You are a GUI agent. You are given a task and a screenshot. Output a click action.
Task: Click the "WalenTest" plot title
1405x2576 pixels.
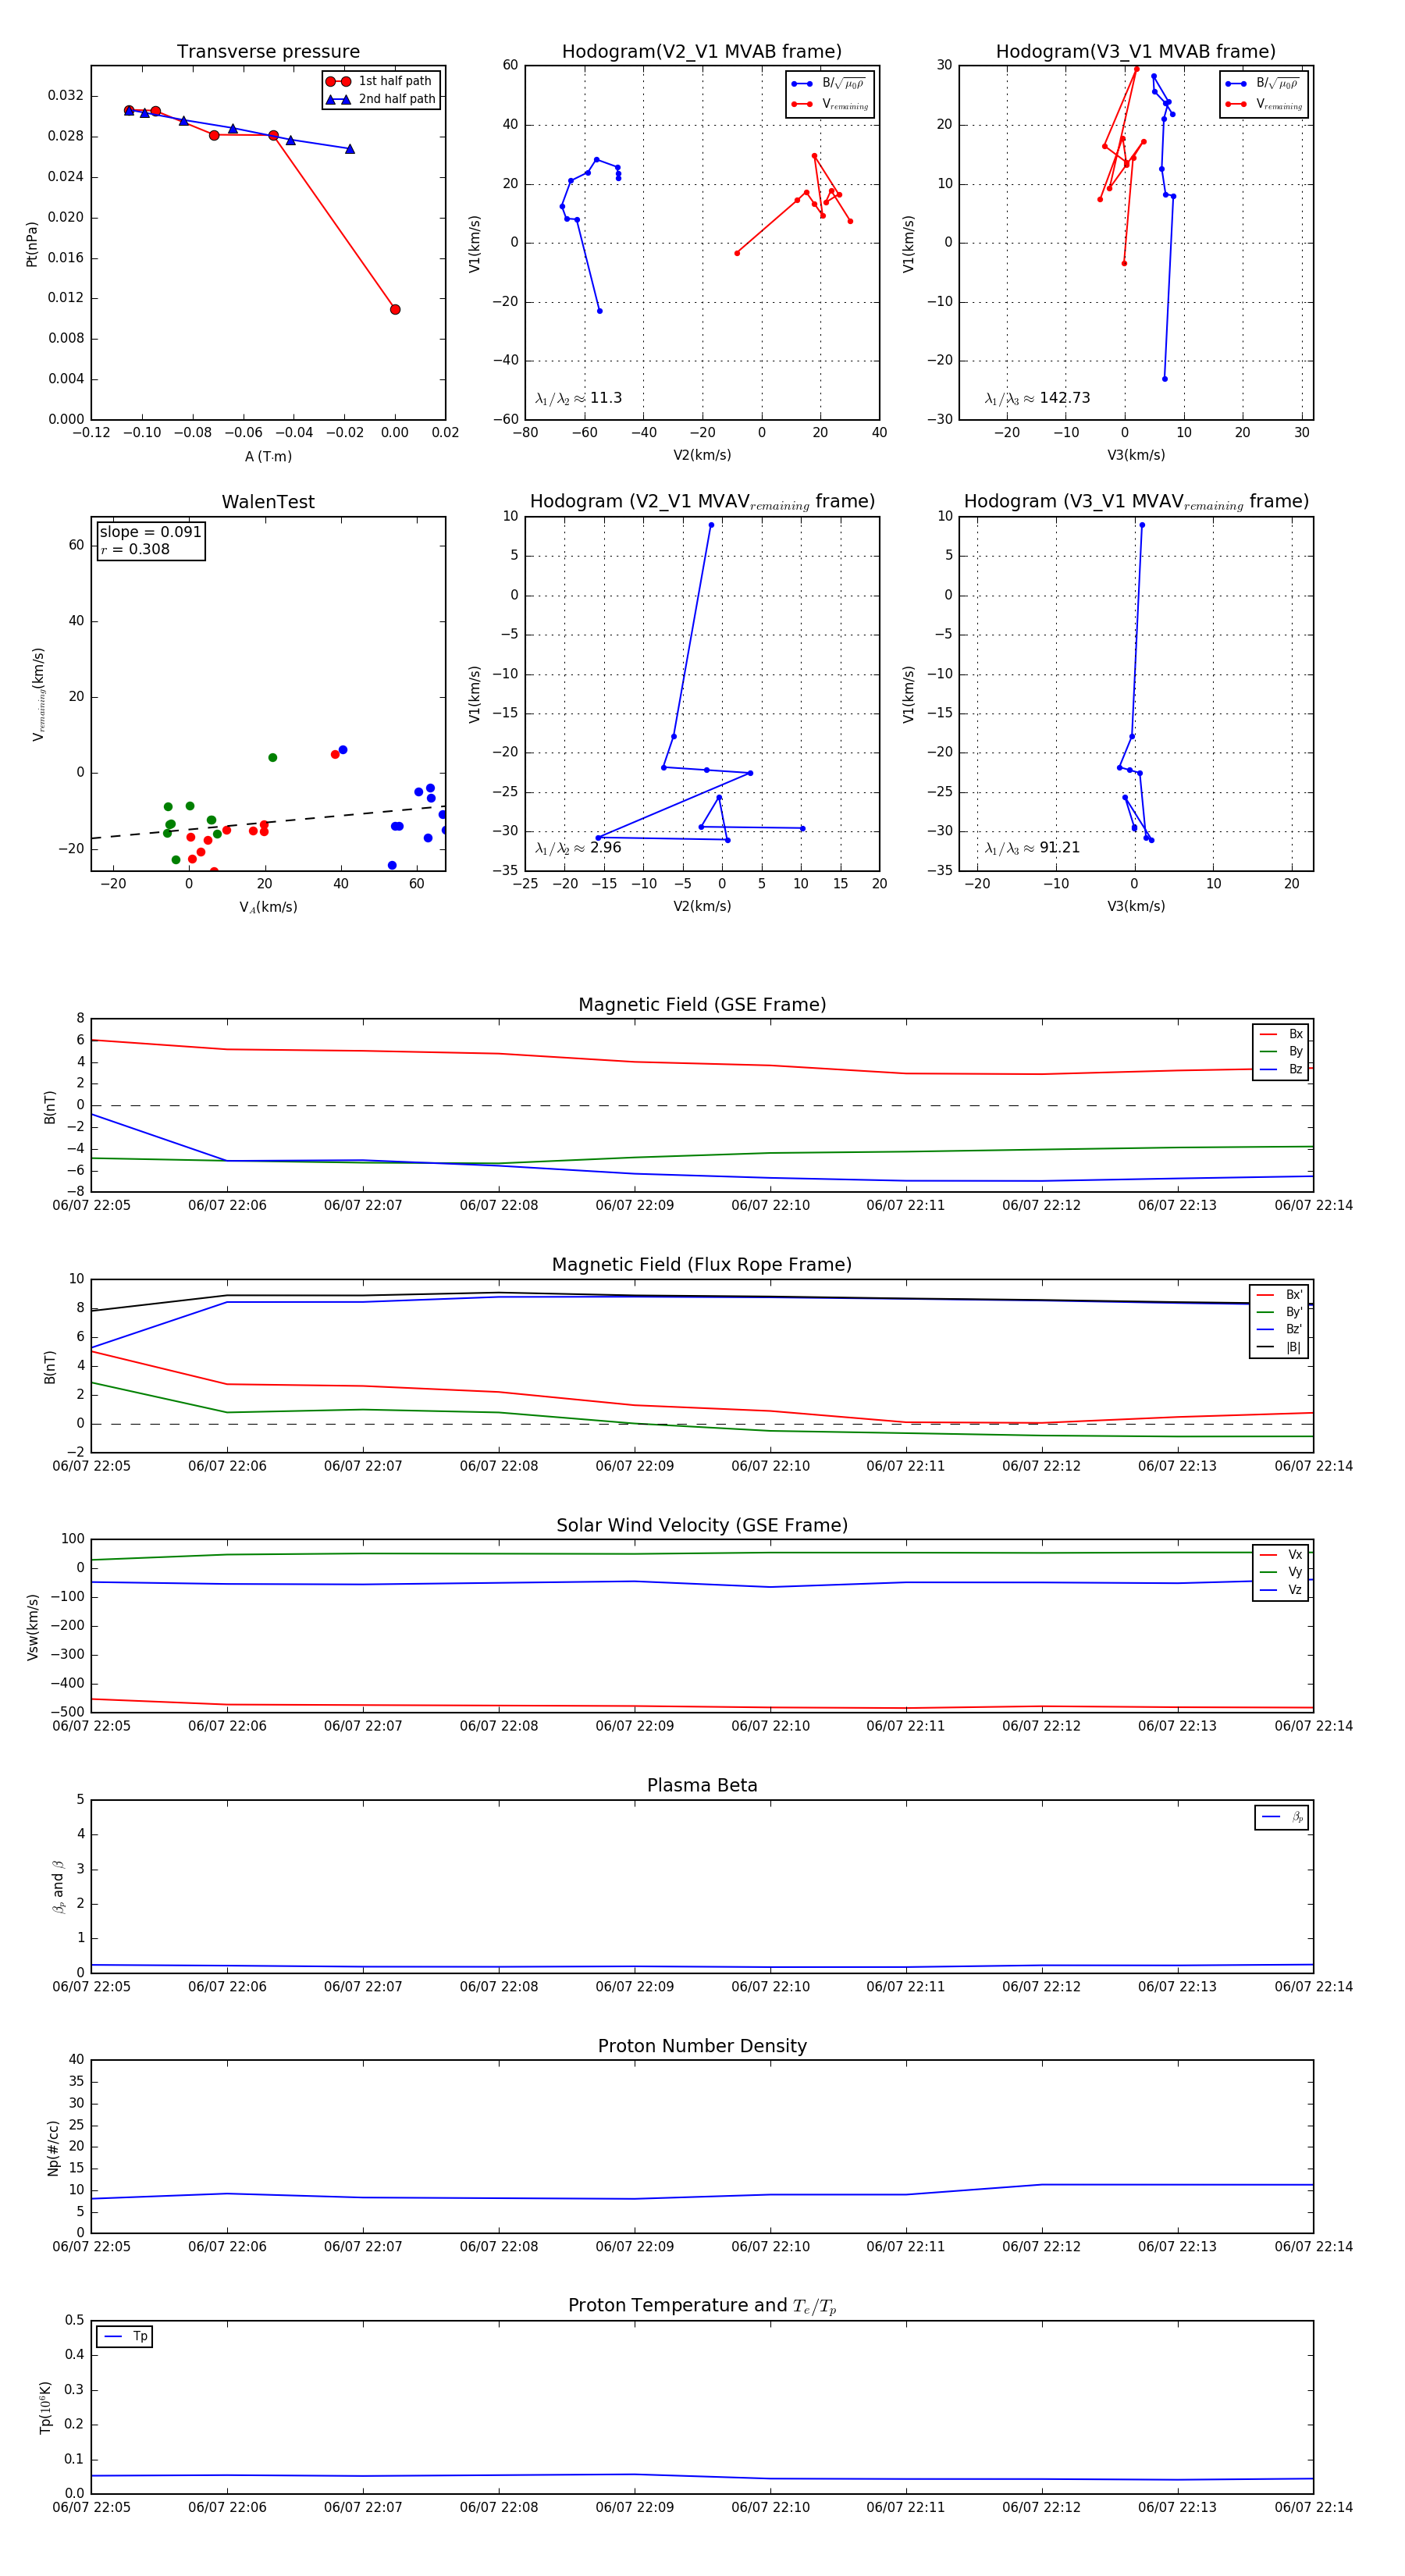268,502
